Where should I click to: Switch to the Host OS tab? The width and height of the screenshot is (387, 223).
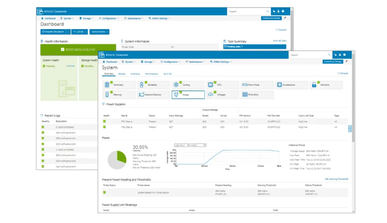tap(167, 74)
